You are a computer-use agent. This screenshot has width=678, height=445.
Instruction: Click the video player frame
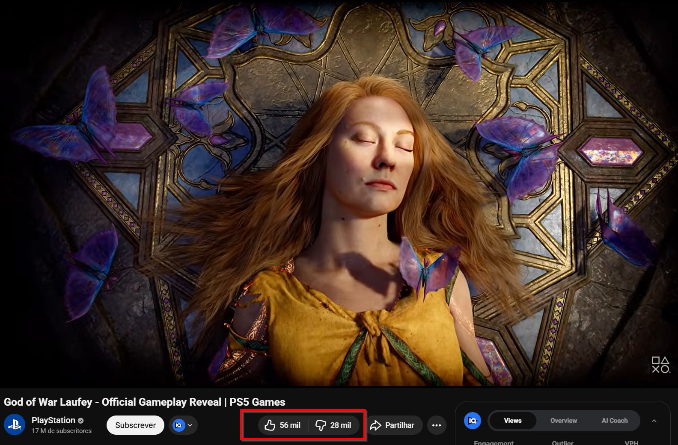[x=339, y=193]
